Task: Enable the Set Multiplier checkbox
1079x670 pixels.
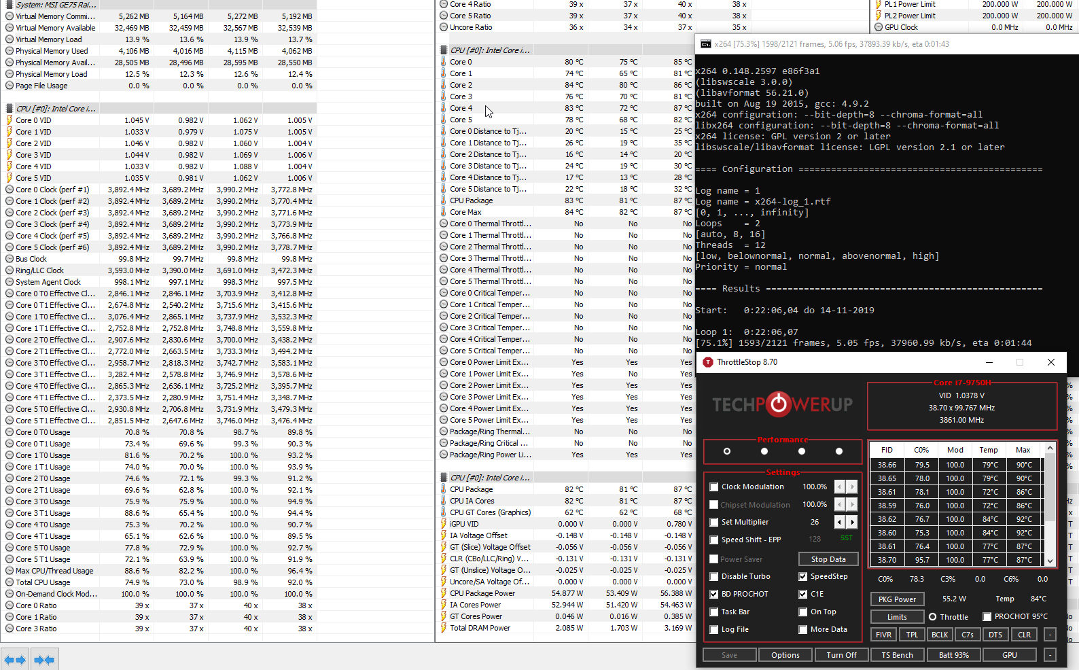Action: tap(713, 523)
